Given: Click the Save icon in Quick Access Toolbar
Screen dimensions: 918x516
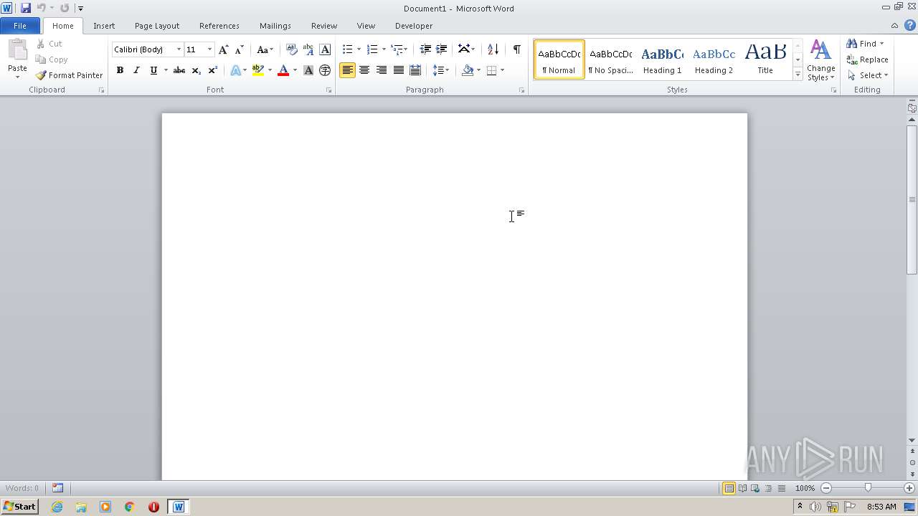Looking at the screenshot, I should [x=26, y=8].
